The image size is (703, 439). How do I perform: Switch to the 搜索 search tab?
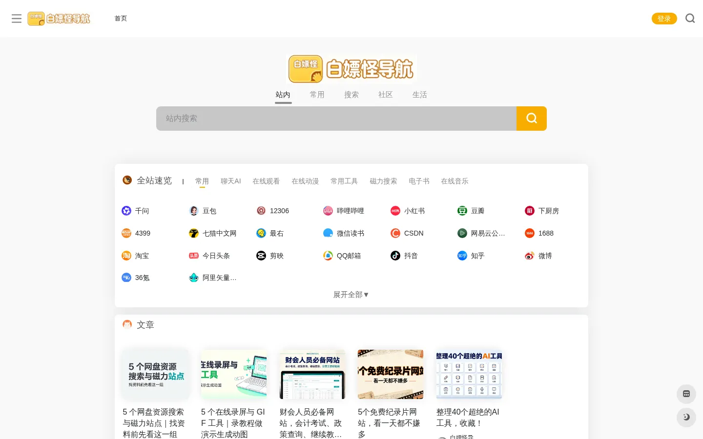tap(351, 95)
